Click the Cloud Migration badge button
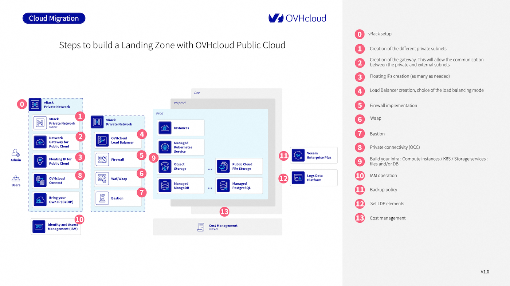The width and height of the screenshot is (510, 286). pos(54,18)
